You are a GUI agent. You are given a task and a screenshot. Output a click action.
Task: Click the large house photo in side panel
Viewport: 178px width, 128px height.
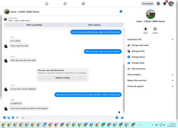tap(151, 14)
